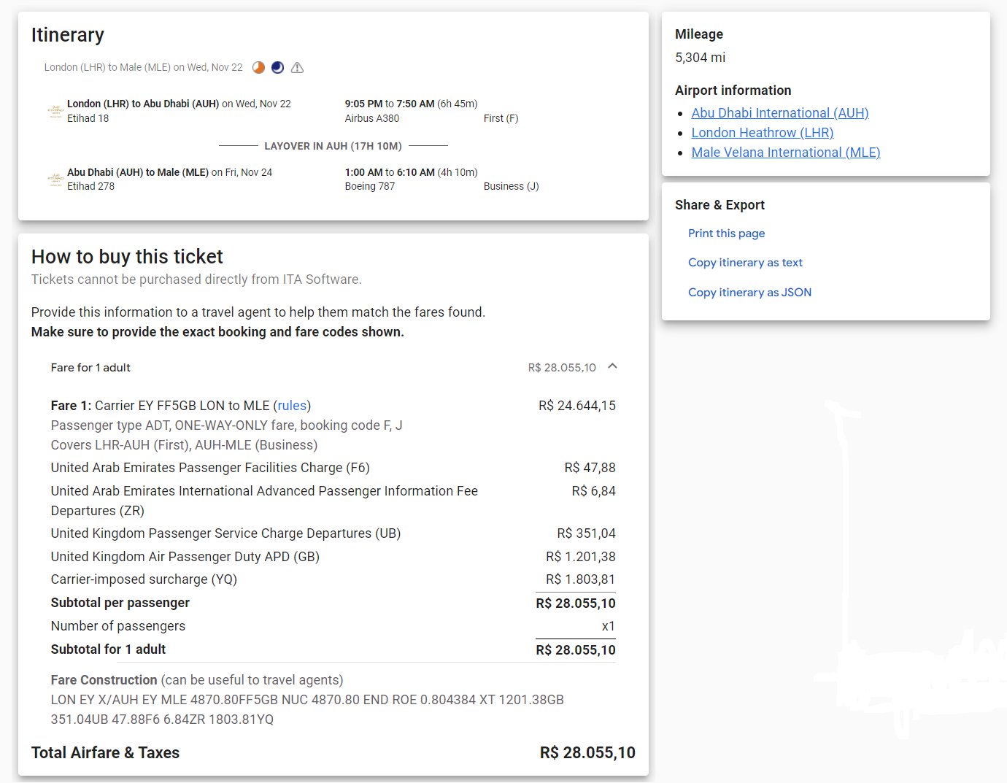
Task: Click the How to buy this ticket heading
Action: [127, 257]
